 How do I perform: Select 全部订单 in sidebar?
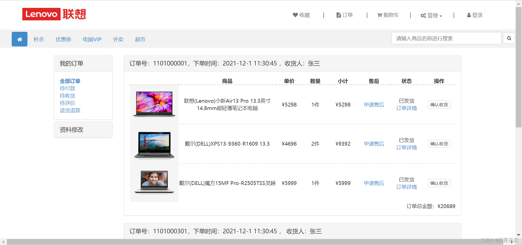70,81
